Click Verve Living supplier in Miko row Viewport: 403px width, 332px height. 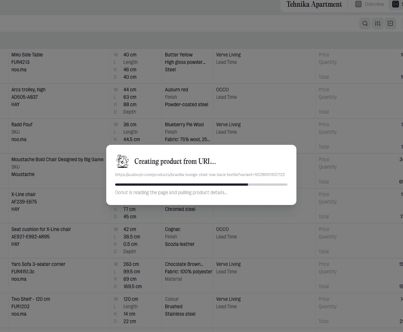pyautogui.click(x=228, y=55)
